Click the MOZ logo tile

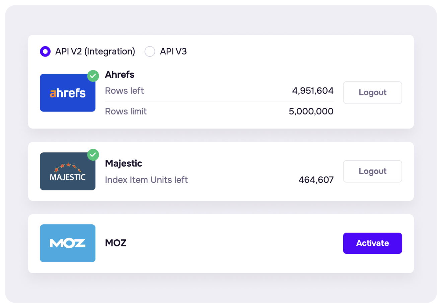68,243
